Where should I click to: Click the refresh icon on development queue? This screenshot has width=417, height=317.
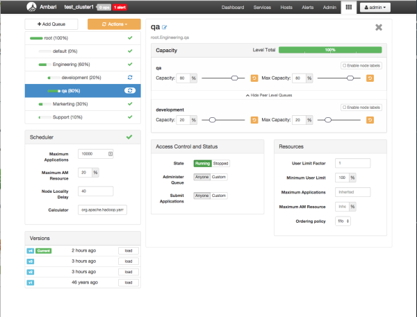click(x=129, y=78)
